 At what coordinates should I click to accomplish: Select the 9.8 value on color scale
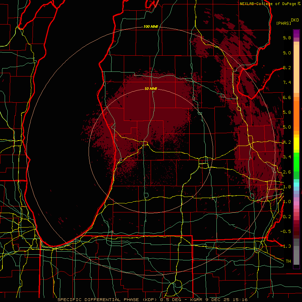coord(287,38)
